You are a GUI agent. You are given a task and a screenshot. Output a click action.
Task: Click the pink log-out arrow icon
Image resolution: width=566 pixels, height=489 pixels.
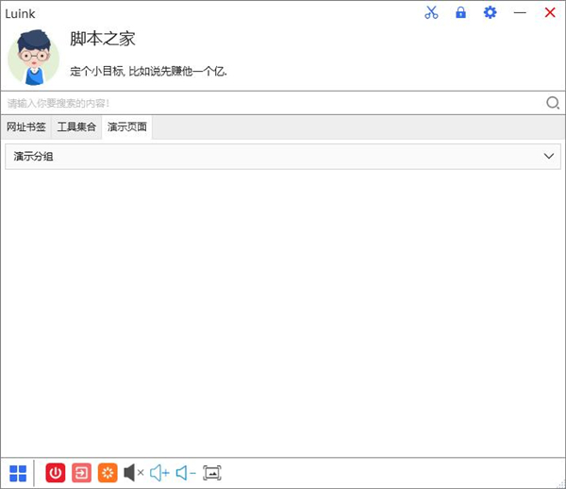82,473
